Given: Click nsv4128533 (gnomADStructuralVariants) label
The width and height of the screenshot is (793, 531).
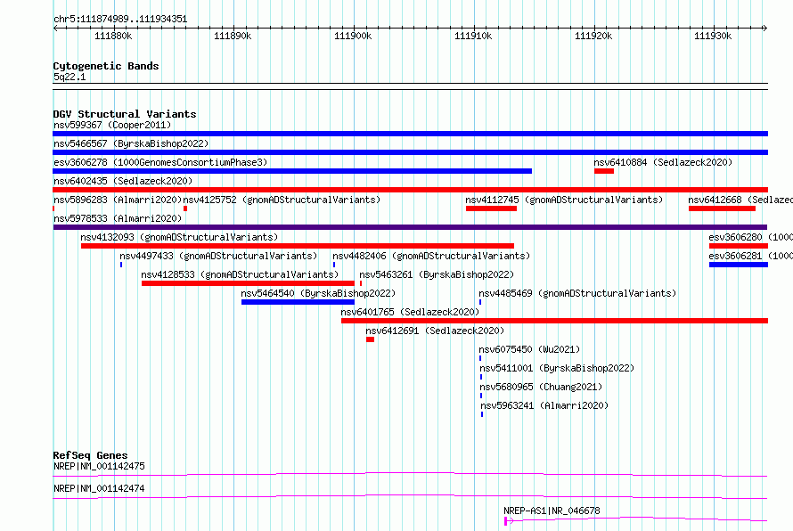Looking at the screenshot, I should tap(240, 274).
